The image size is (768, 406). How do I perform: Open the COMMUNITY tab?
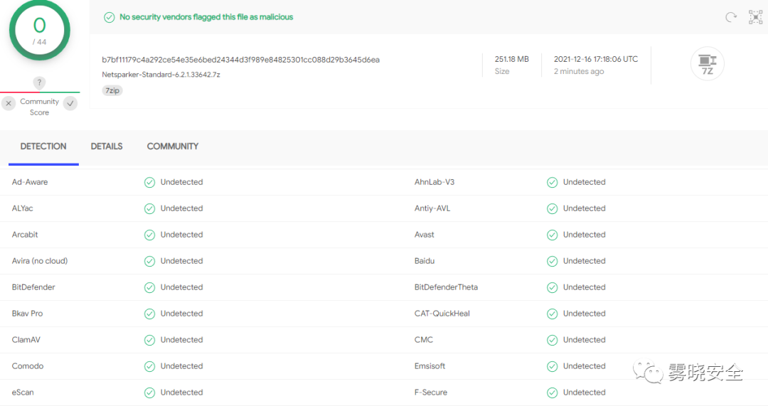(x=172, y=146)
